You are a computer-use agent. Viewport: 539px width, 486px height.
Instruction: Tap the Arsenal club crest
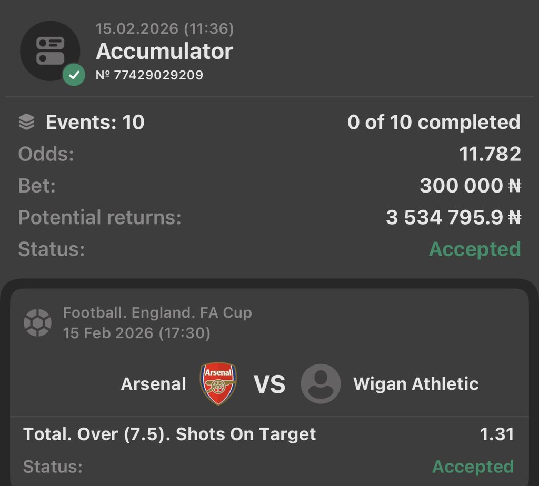click(x=218, y=383)
